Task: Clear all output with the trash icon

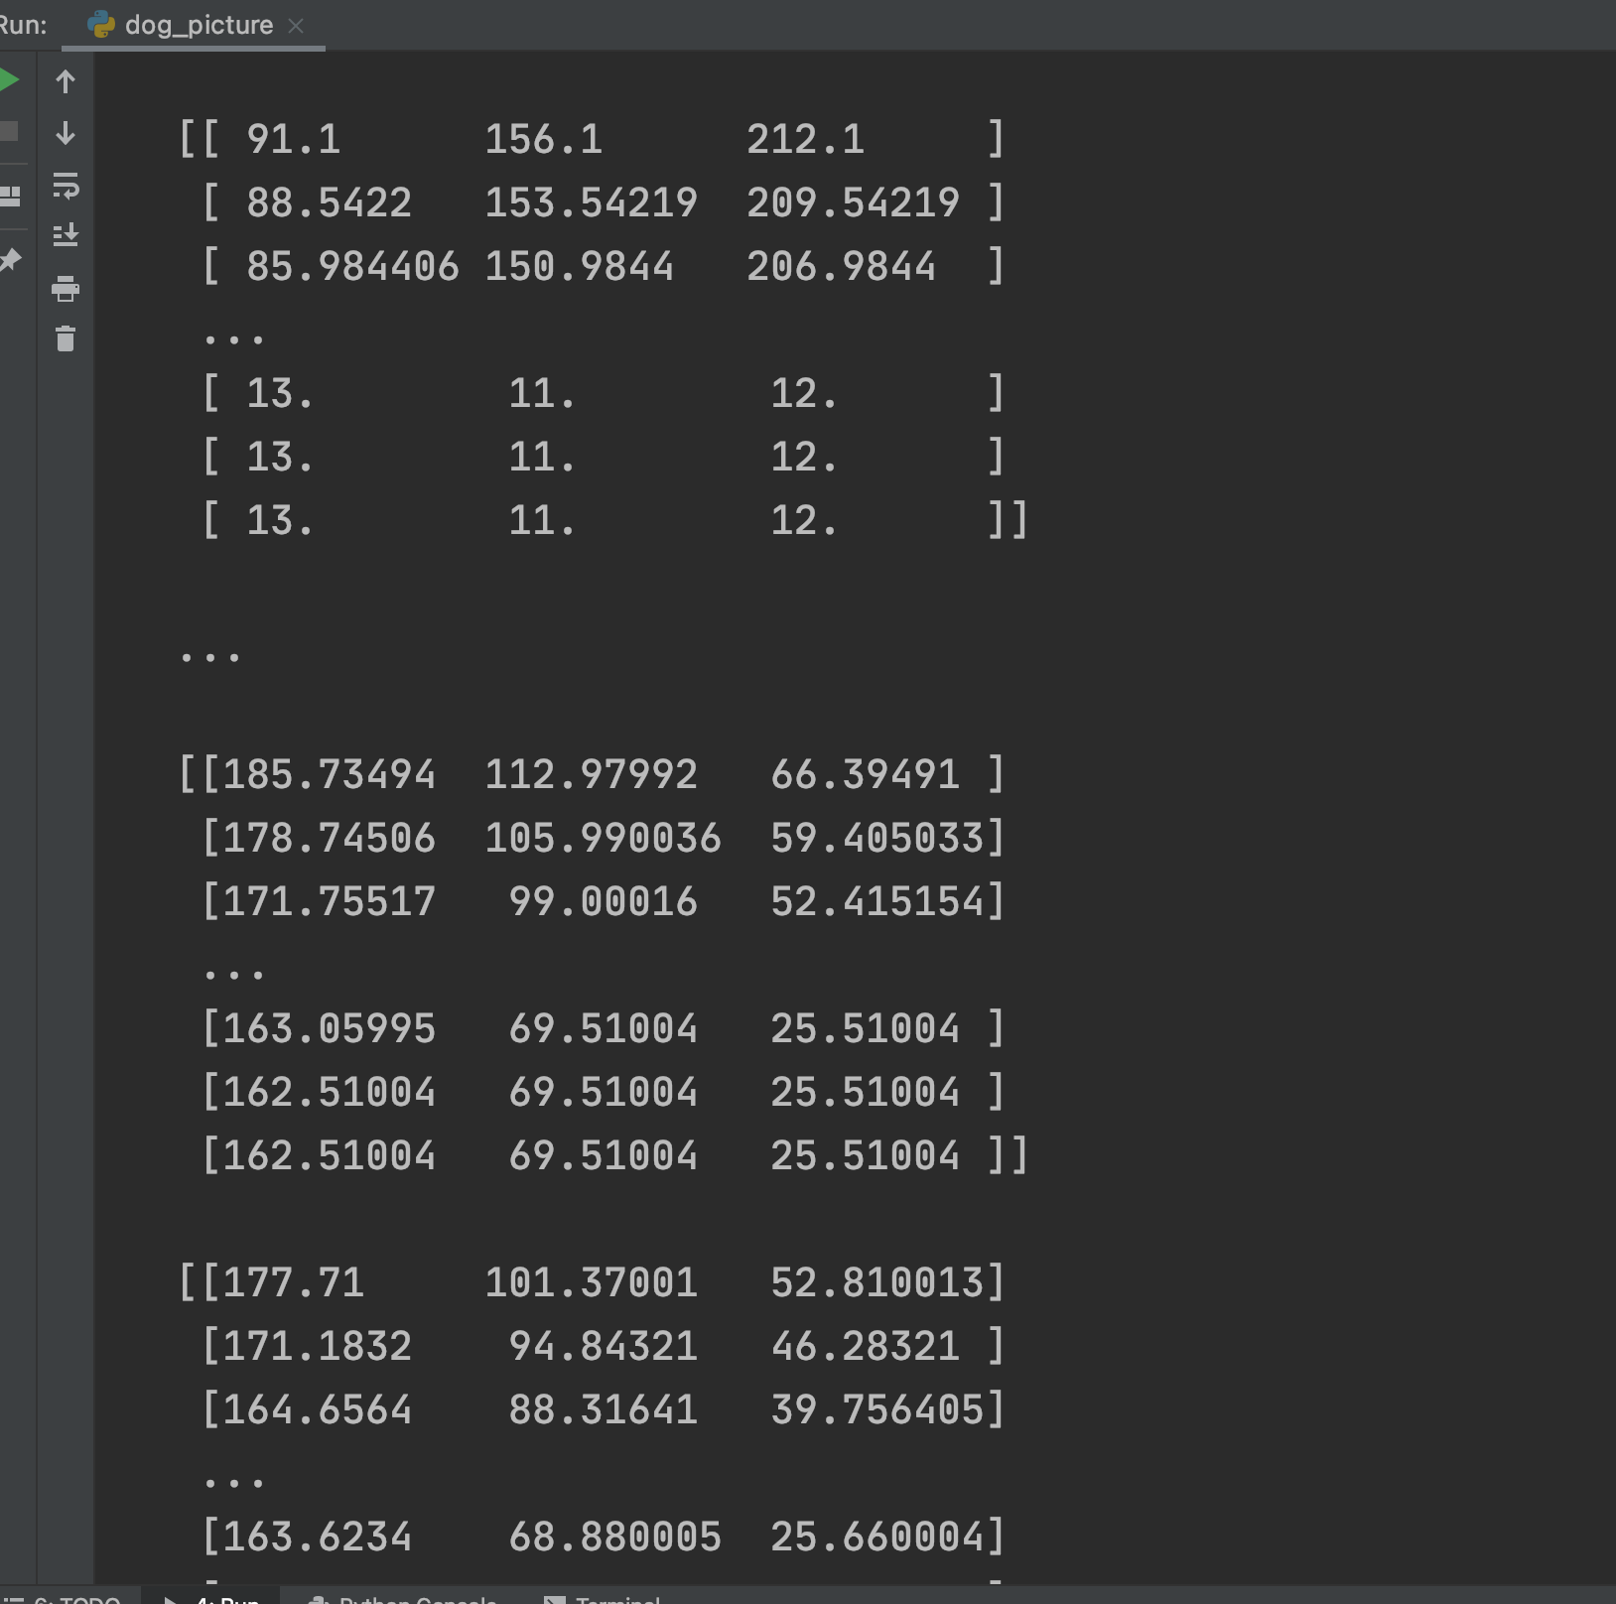Action: tap(66, 339)
